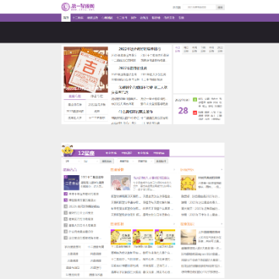This screenshot has height=279, width=279.
Task: Click the red 忌 square icon
Action: pyautogui.click(x=195, y=112)
